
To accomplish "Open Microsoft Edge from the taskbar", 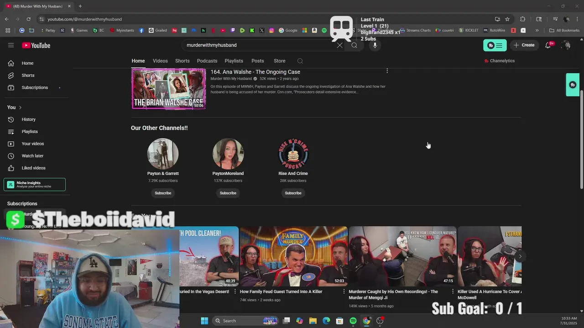I will pyautogui.click(x=326, y=321).
